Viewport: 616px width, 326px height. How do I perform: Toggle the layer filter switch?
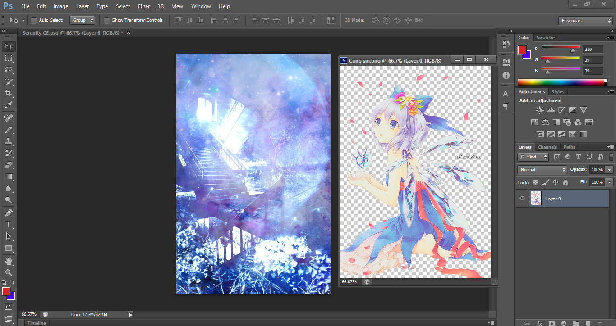pyautogui.click(x=611, y=157)
